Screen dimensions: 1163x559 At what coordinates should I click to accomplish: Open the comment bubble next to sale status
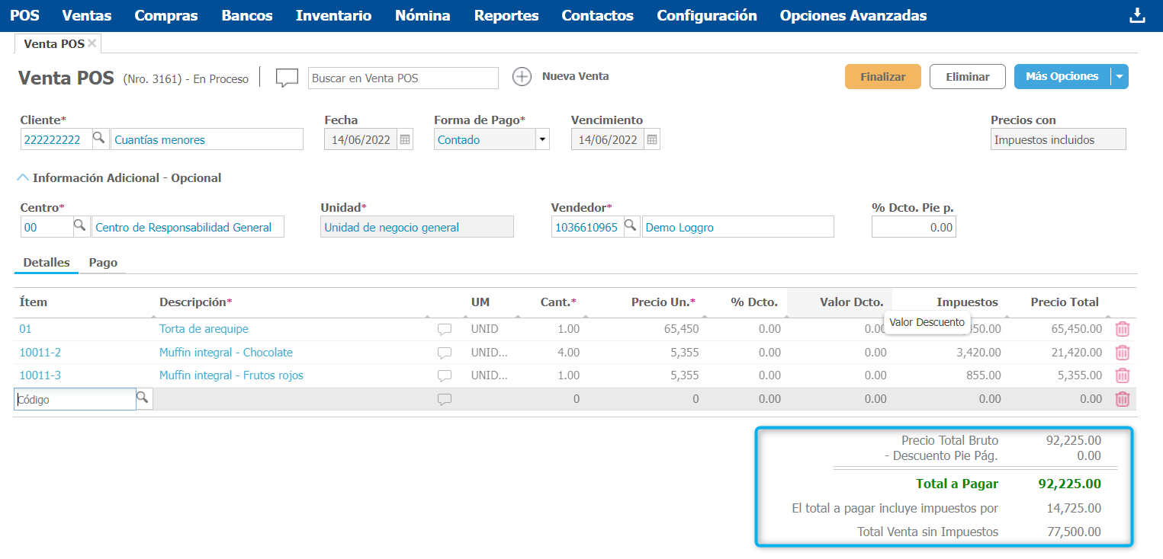[x=287, y=78]
